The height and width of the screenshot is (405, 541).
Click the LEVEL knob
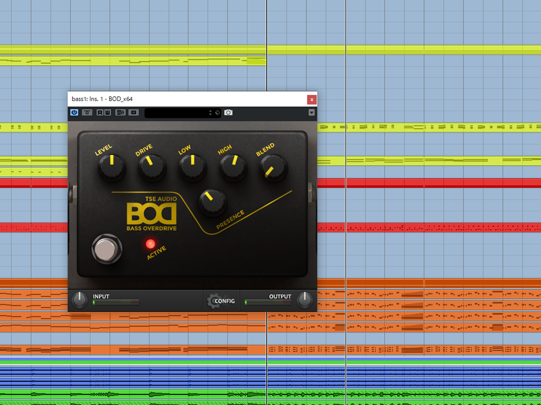point(111,167)
